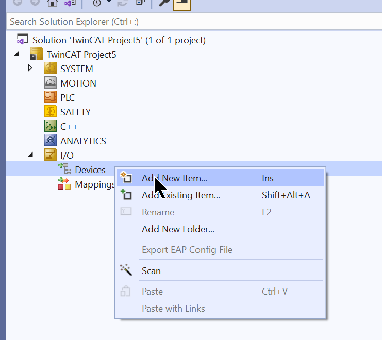This screenshot has height=340, width=382.
Task: Click Paste with Links menu entry
Action: tap(221, 309)
